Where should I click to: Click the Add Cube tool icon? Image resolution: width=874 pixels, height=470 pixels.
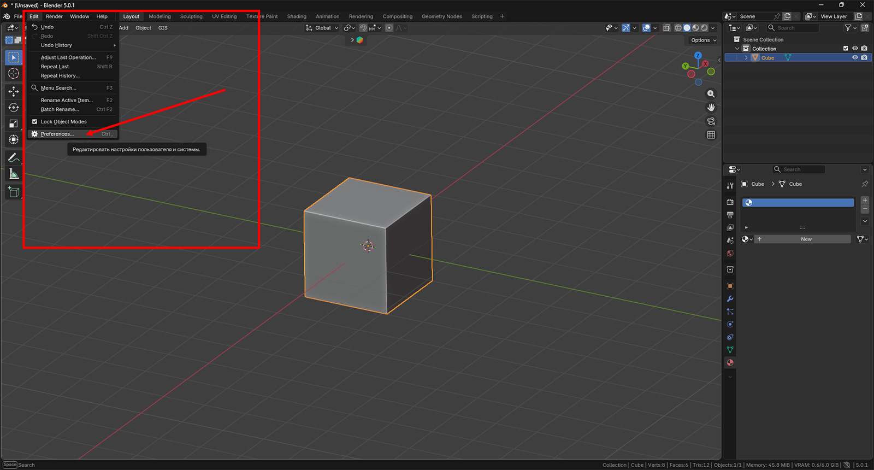point(14,192)
